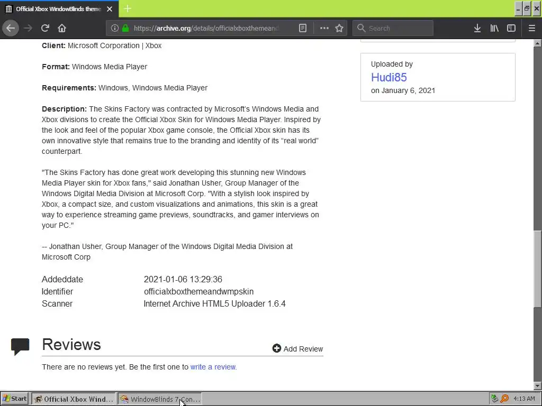
Task: Click the archive.org URL address field
Action: (x=207, y=28)
